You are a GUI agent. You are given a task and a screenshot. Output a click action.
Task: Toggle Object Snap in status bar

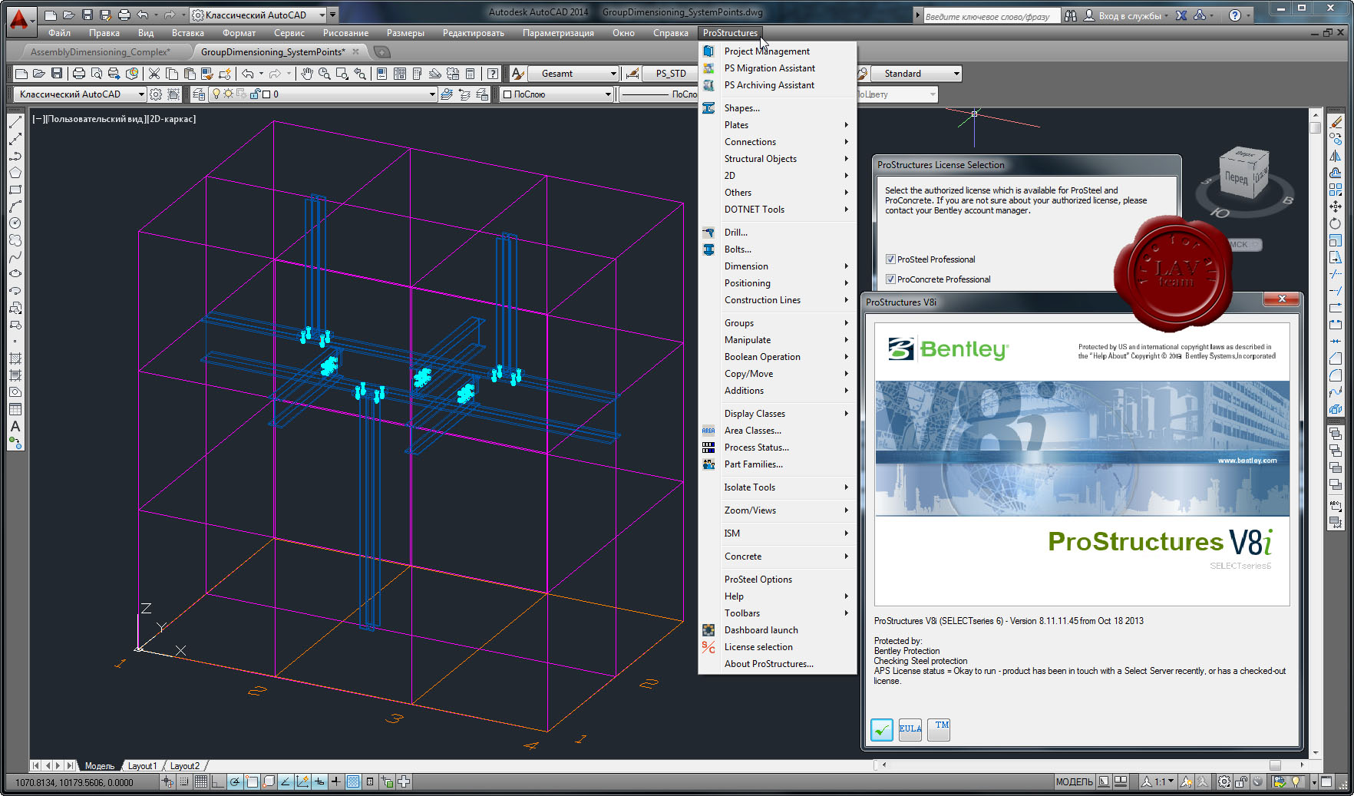pyautogui.click(x=251, y=781)
